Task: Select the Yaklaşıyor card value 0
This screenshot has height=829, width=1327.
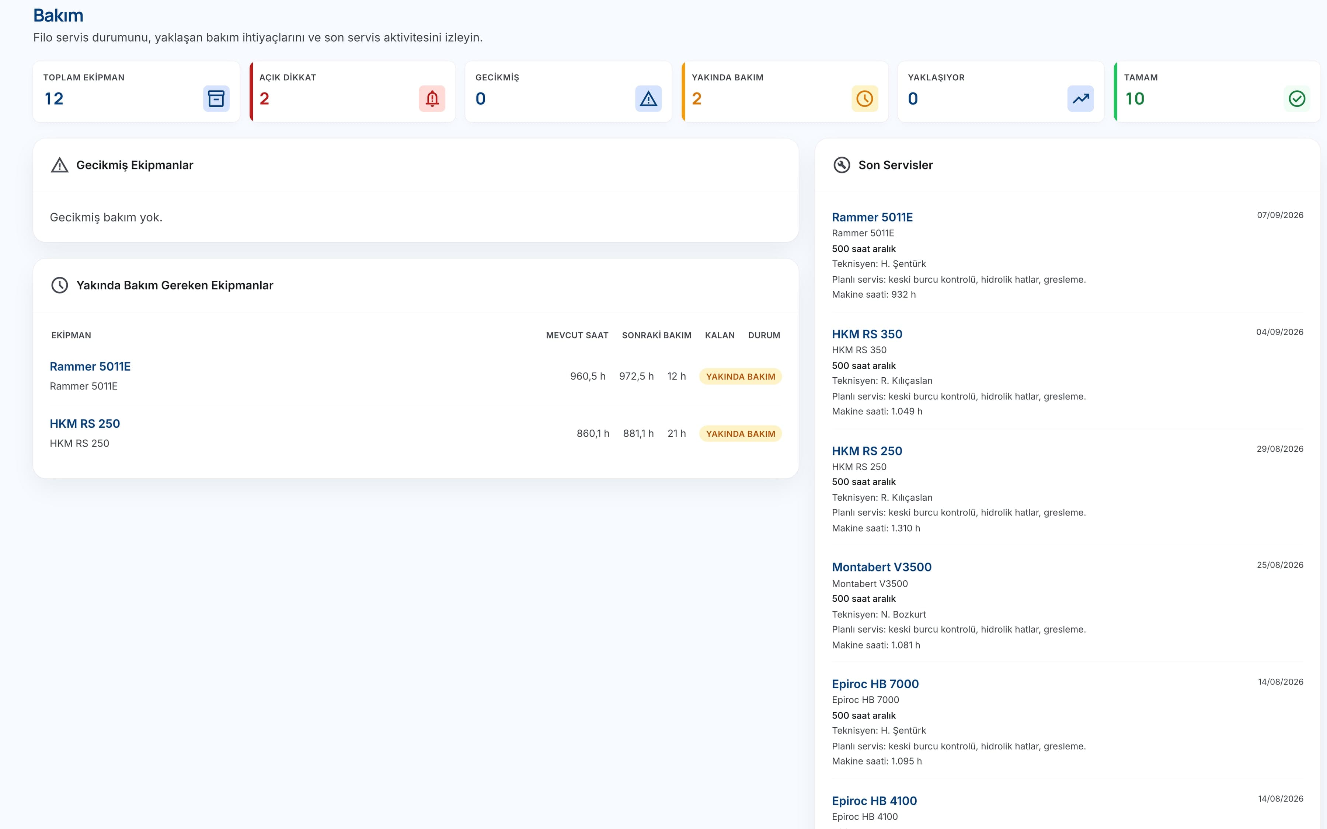Action: 913,99
